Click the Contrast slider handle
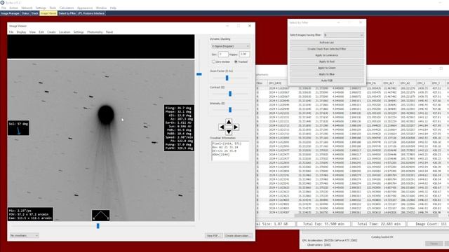 (230, 93)
